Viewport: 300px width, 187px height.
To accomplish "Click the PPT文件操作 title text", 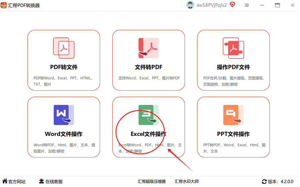I will point(233,134).
